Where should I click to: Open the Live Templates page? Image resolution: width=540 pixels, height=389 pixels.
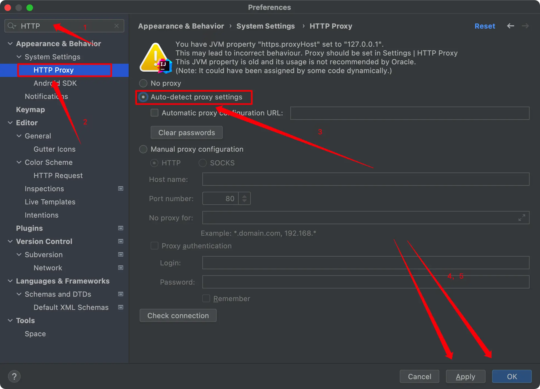[50, 202]
